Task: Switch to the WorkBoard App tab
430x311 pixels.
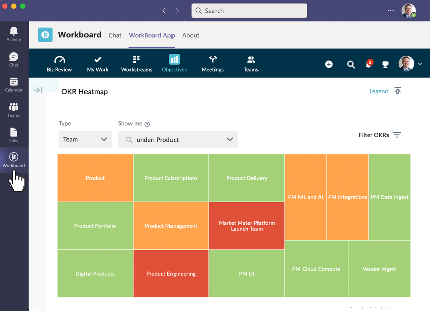Action: 152,35
